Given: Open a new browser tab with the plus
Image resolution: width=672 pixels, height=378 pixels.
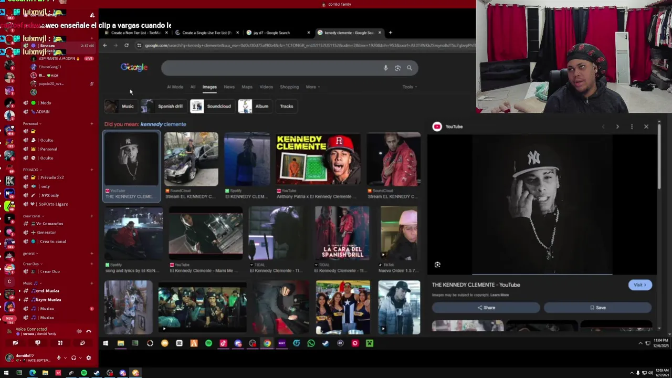Looking at the screenshot, I should pyautogui.click(x=390, y=33).
